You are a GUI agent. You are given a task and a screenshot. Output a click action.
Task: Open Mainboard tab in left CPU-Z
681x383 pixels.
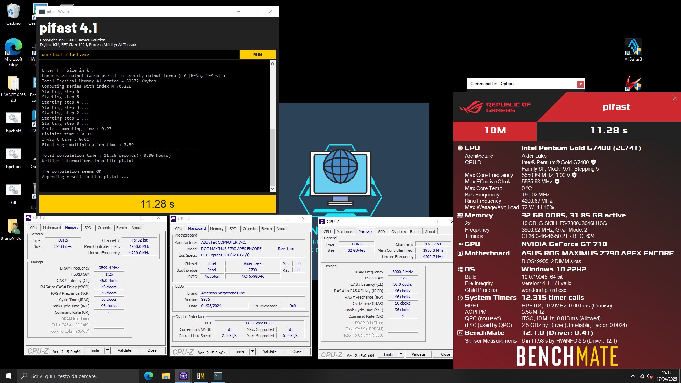[52, 228]
